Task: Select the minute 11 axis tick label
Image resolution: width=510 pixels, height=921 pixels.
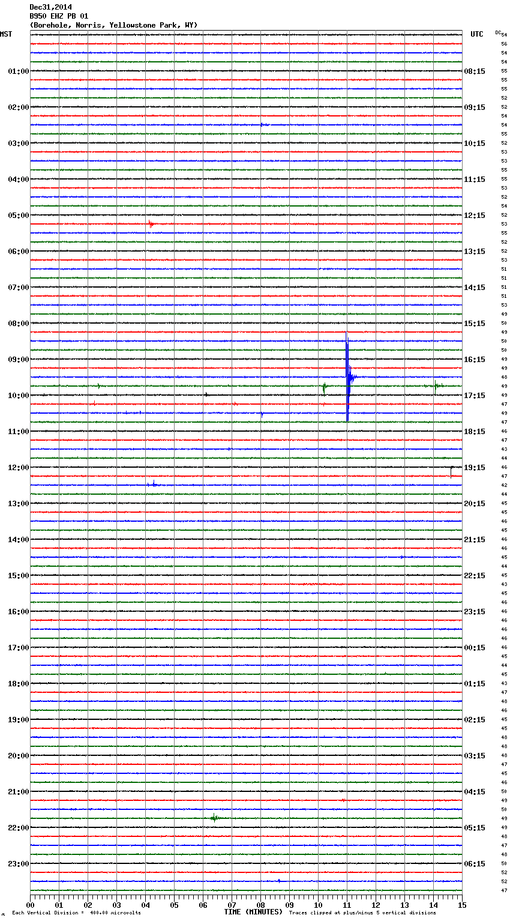Action: point(347,905)
